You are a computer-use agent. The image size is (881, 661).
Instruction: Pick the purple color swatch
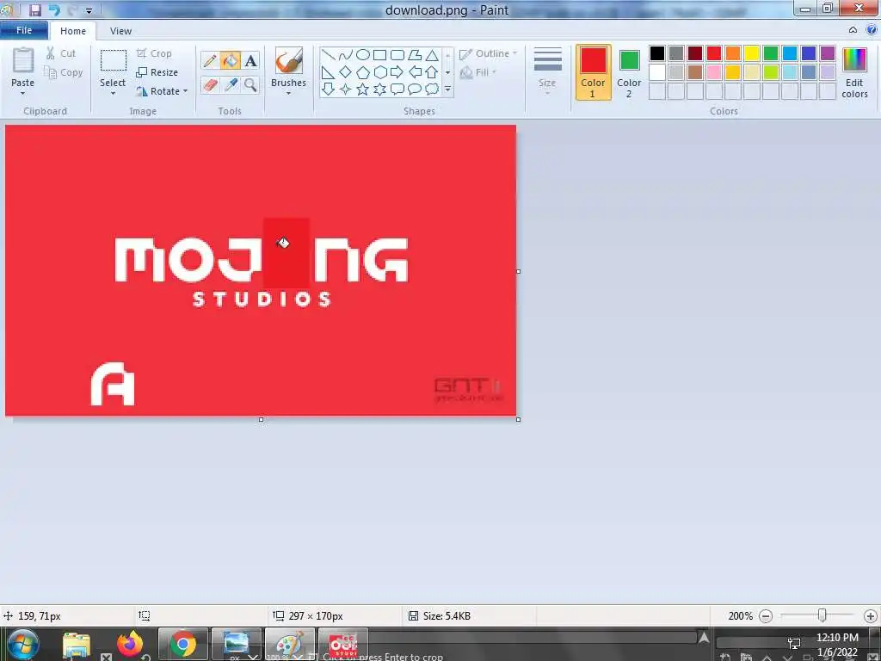[x=827, y=53]
